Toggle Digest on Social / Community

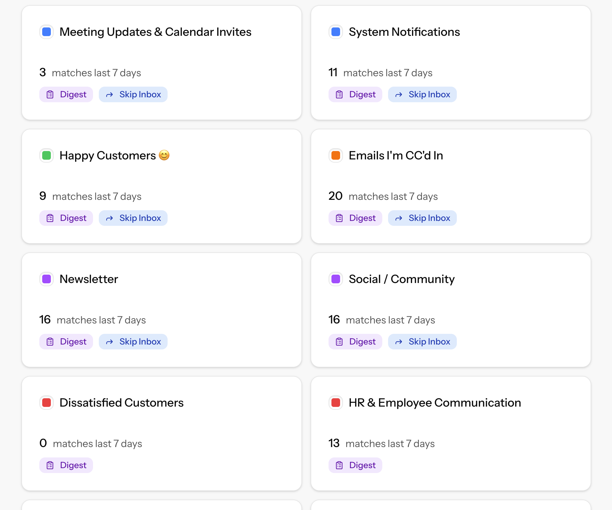pos(355,341)
